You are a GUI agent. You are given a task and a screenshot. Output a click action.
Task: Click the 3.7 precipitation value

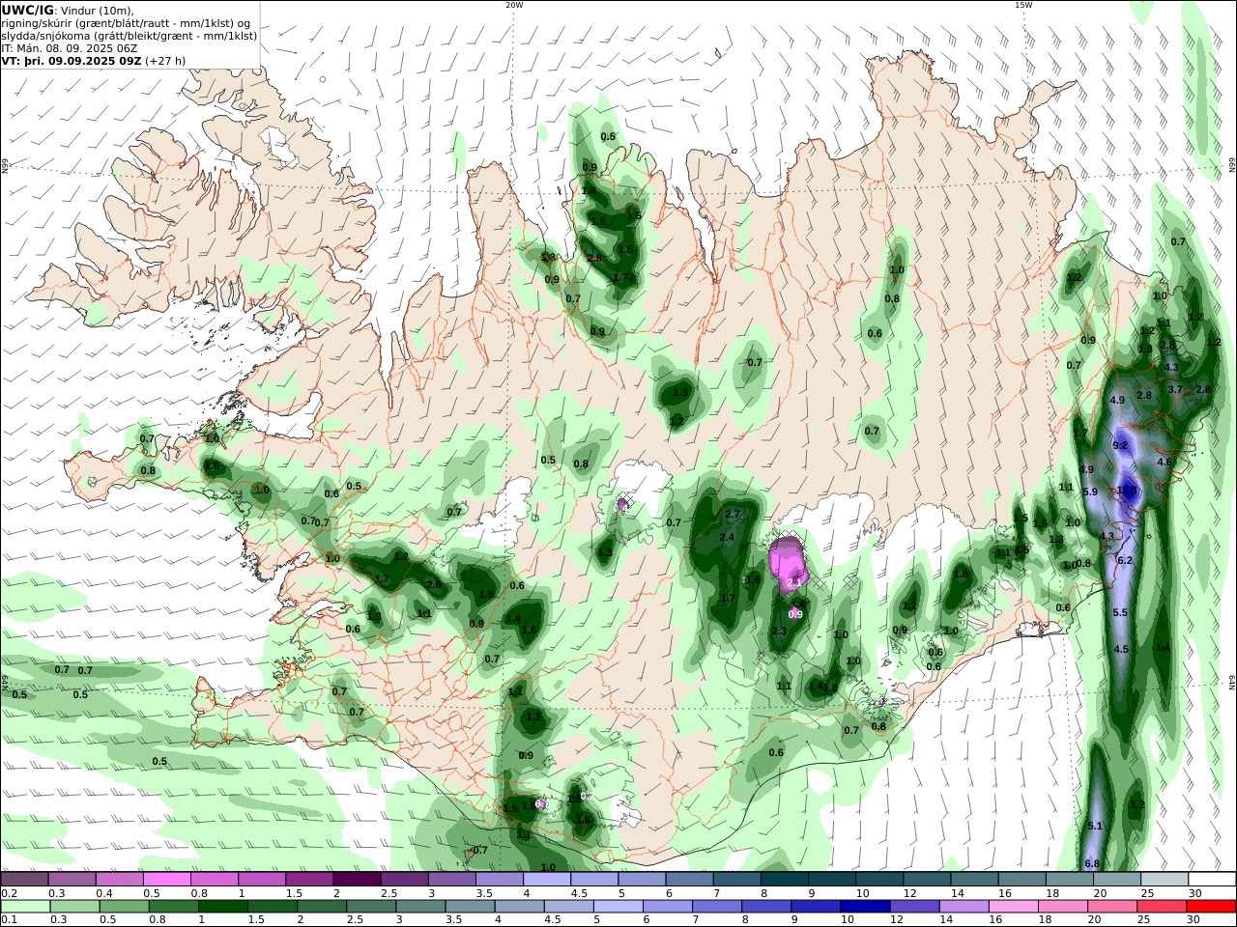1175,388
